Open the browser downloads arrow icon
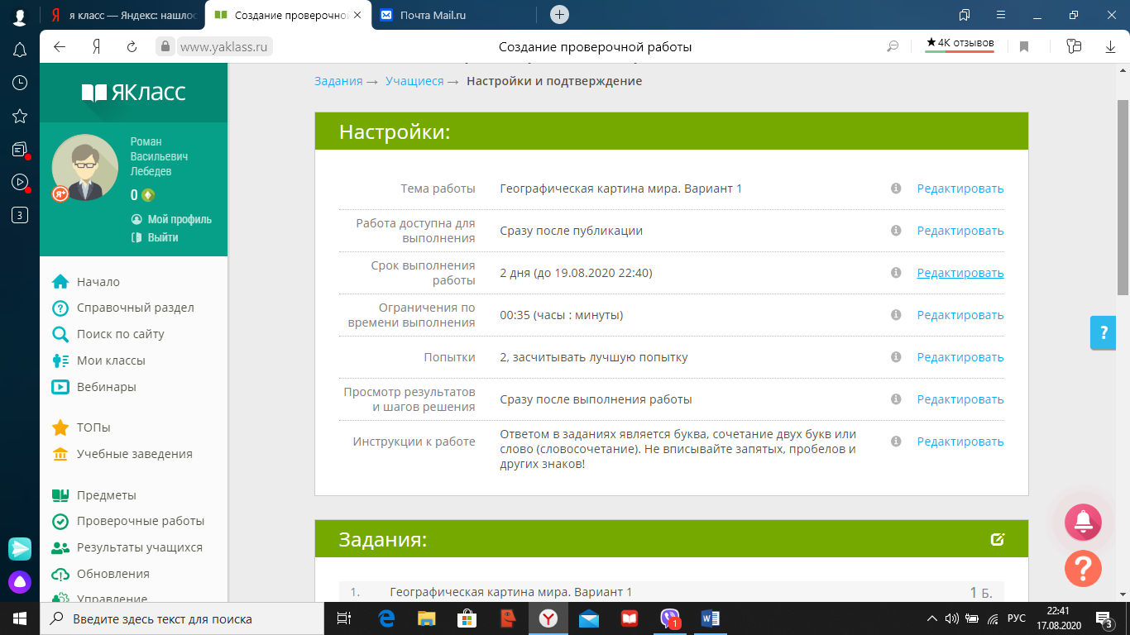Viewport: 1130px width, 635px height. pyautogui.click(x=1110, y=47)
